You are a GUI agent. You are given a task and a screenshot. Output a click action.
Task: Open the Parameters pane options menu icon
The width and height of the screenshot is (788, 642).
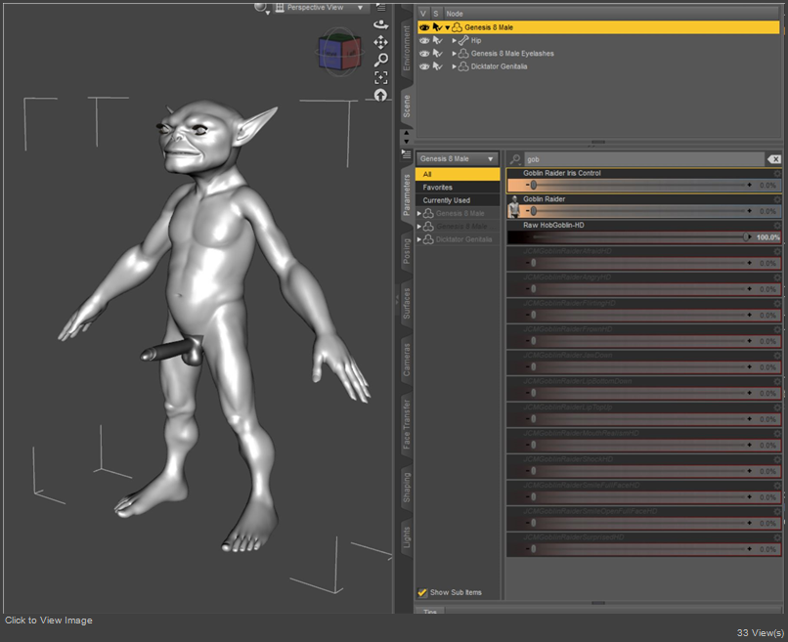(x=406, y=153)
